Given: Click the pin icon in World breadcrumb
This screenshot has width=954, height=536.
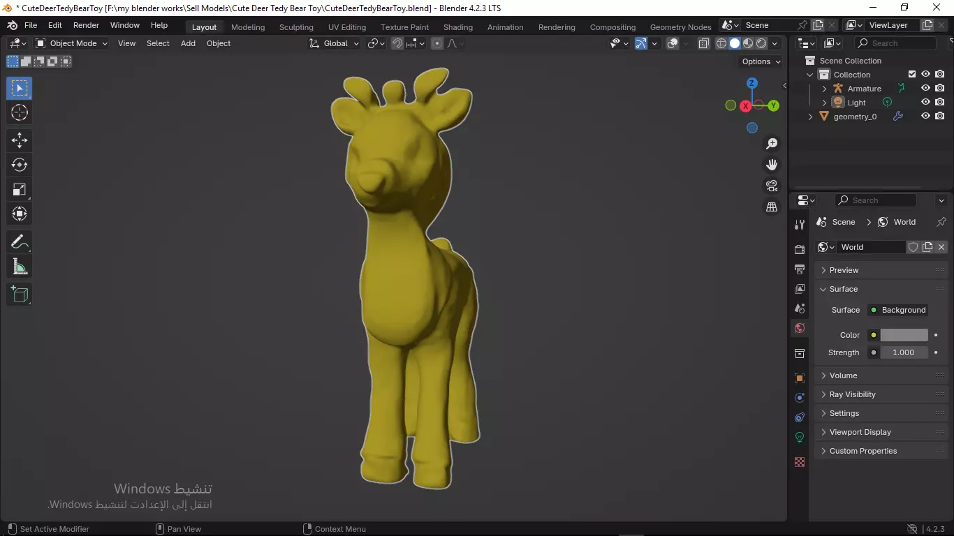Looking at the screenshot, I should [x=941, y=222].
